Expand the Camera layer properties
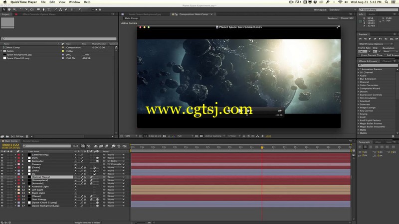The height and width of the screenshot is (224, 399). coord(15,164)
